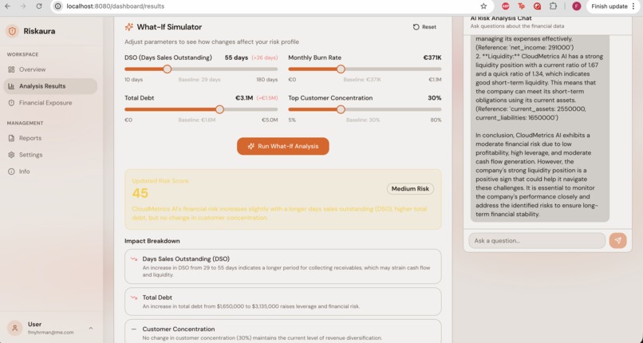Click the Medium Risk badge
The width and height of the screenshot is (643, 343).
(410, 189)
